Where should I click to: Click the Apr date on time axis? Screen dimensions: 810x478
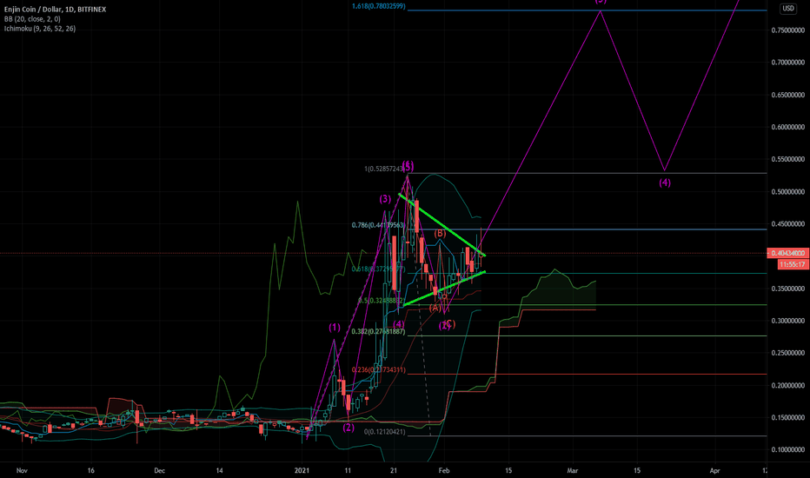[x=714, y=470]
